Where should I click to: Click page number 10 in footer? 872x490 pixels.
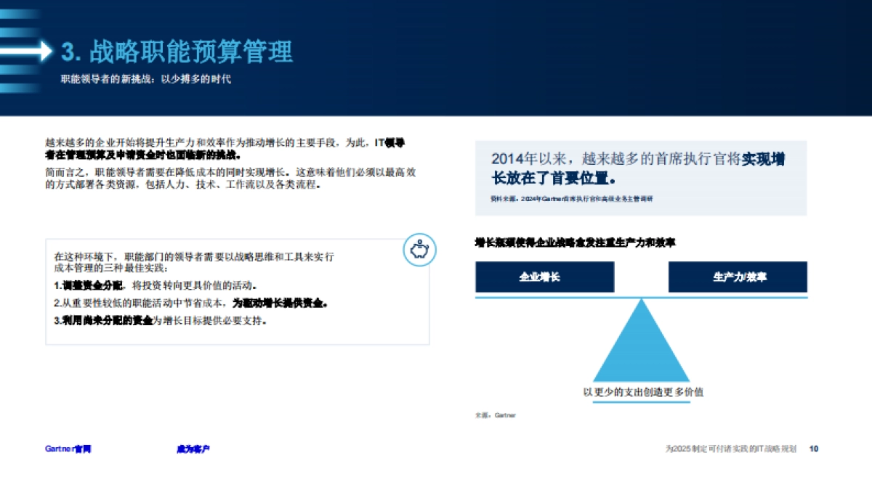pos(813,449)
